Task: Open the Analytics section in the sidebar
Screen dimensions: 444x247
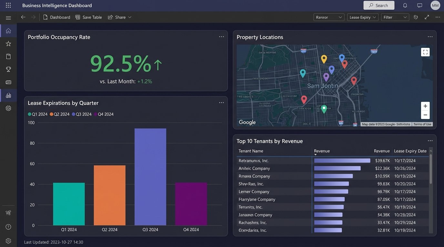Action: [x=8, y=95]
